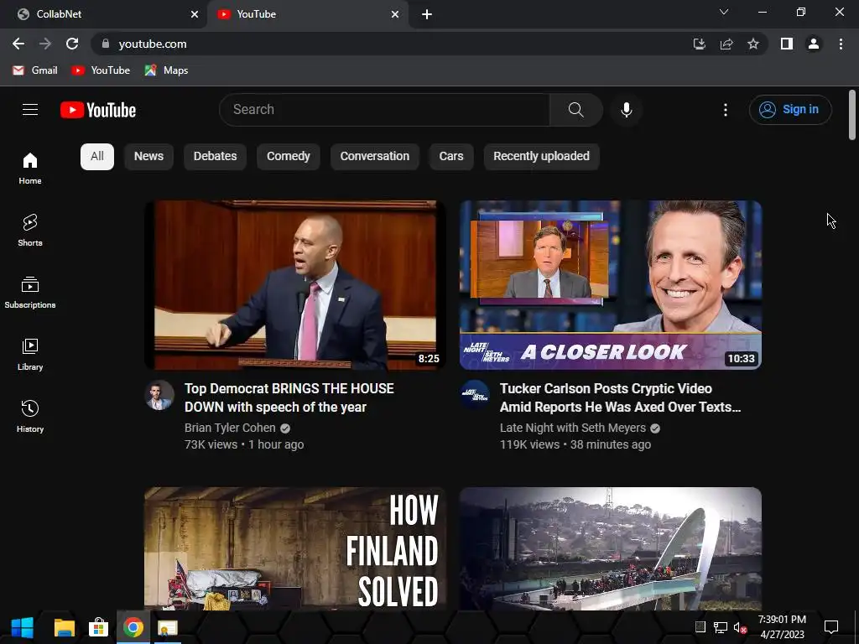
Task: Open Gmail bookmark
Action: [35, 70]
